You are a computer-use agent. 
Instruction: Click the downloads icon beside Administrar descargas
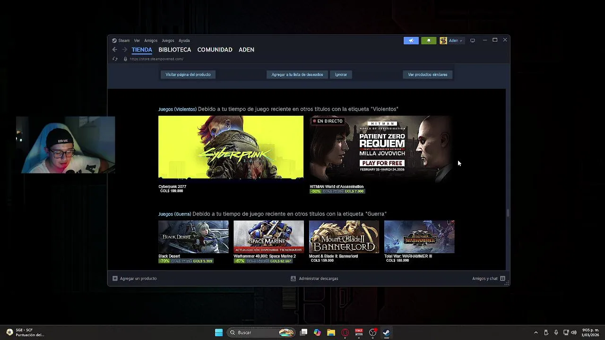(x=293, y=279)
